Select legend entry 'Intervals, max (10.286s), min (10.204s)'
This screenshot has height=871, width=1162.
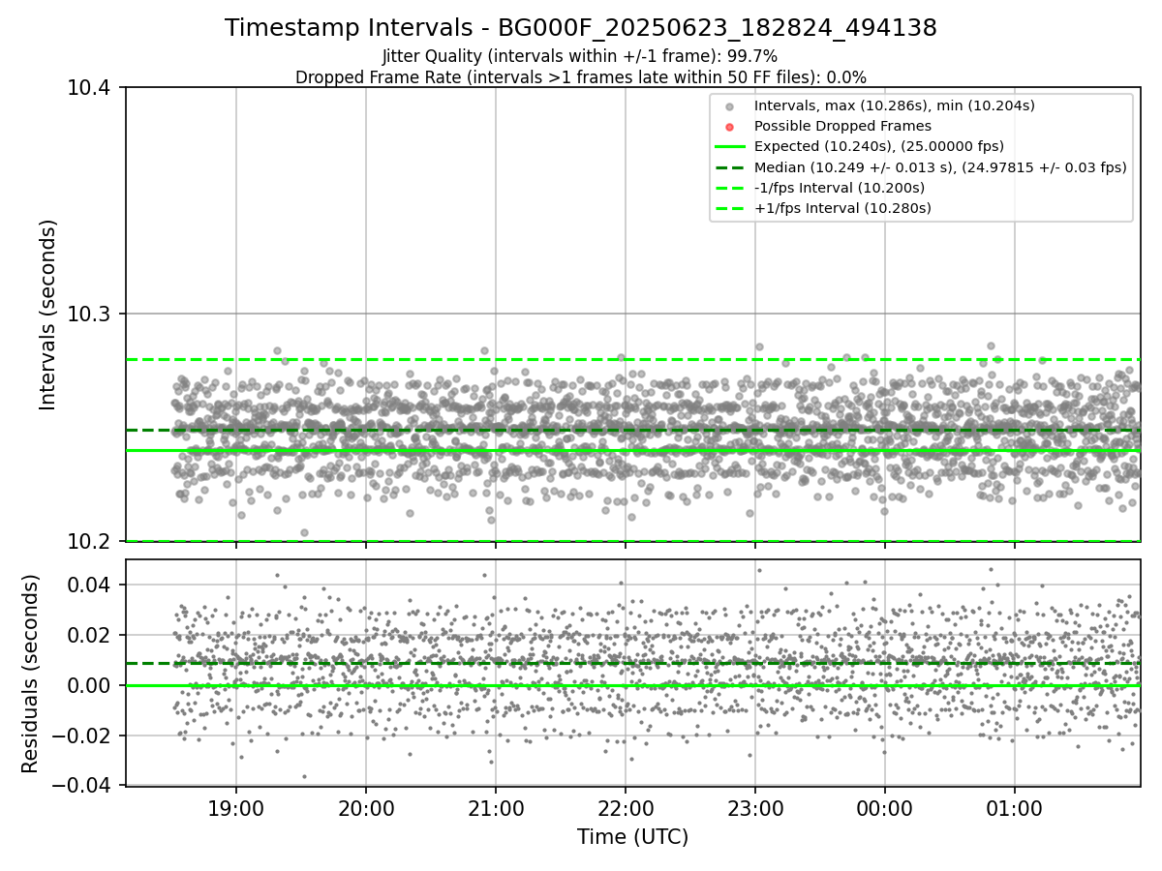[895, 105]
